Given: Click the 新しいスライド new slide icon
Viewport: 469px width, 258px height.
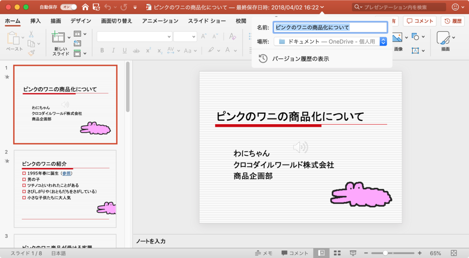Looking at the screenshot, I should 58,37.
